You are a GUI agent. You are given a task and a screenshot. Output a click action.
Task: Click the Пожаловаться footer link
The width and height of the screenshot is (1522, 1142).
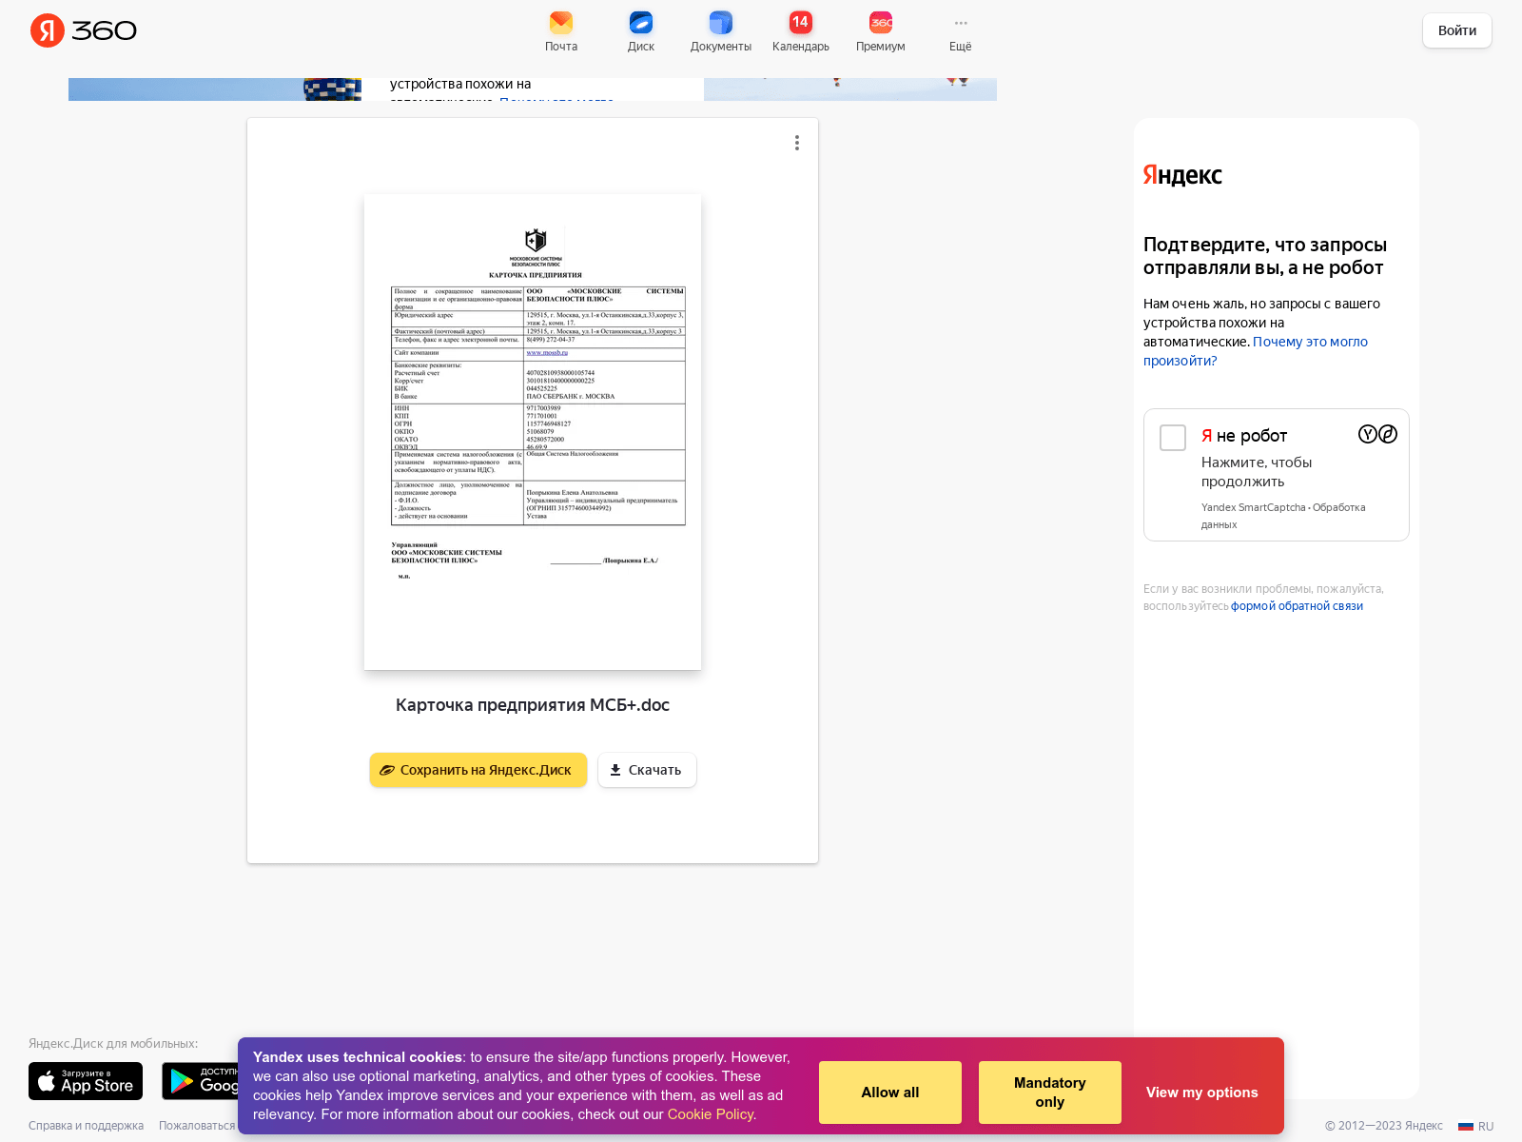tap(197, 1126)
